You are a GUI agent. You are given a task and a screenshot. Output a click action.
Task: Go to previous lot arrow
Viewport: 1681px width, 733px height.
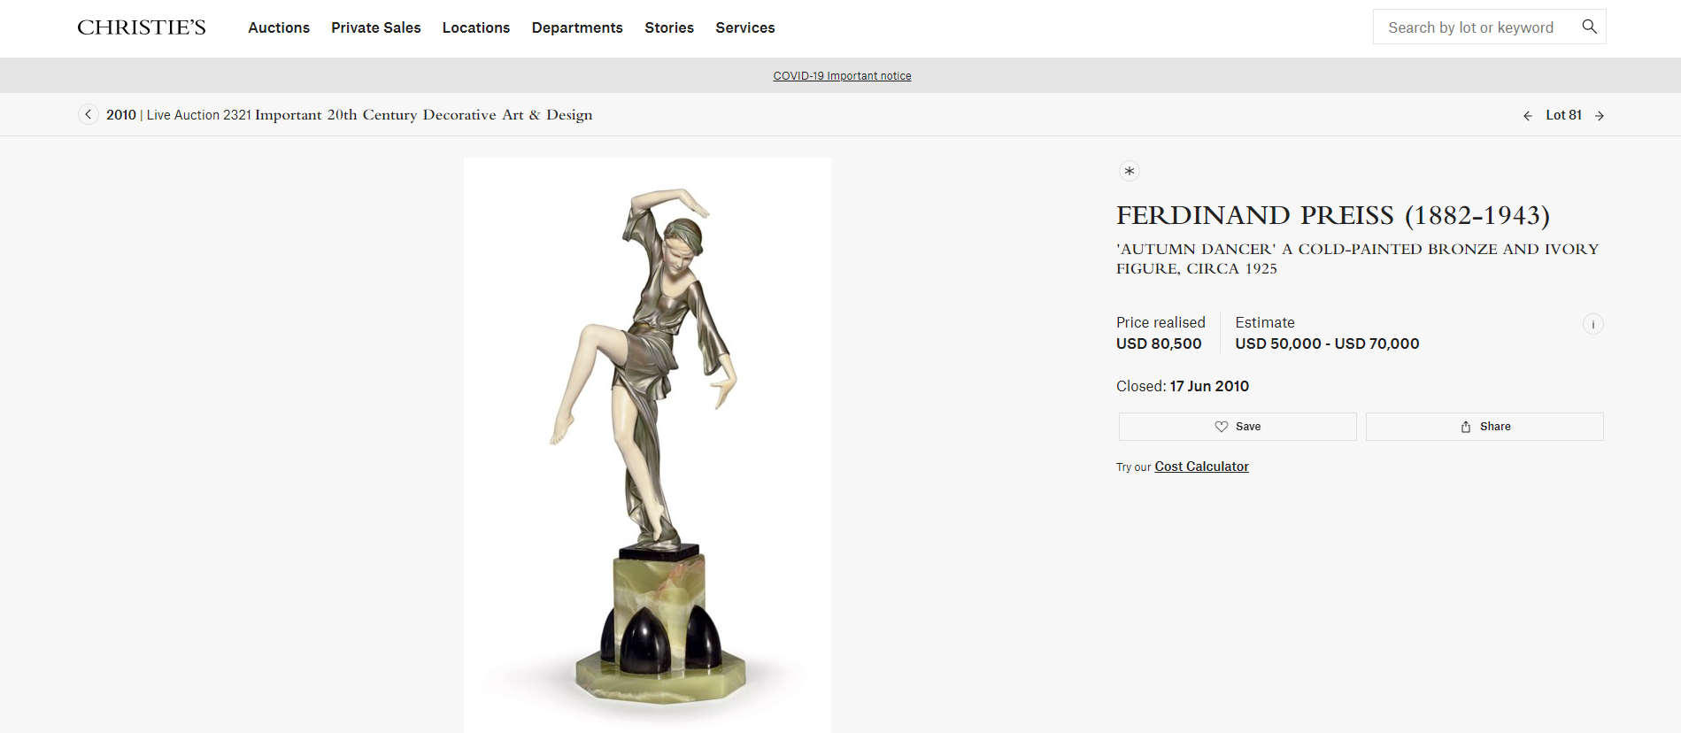pos(1528,116)
